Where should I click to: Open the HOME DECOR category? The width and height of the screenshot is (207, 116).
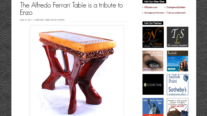pos(50,20)
